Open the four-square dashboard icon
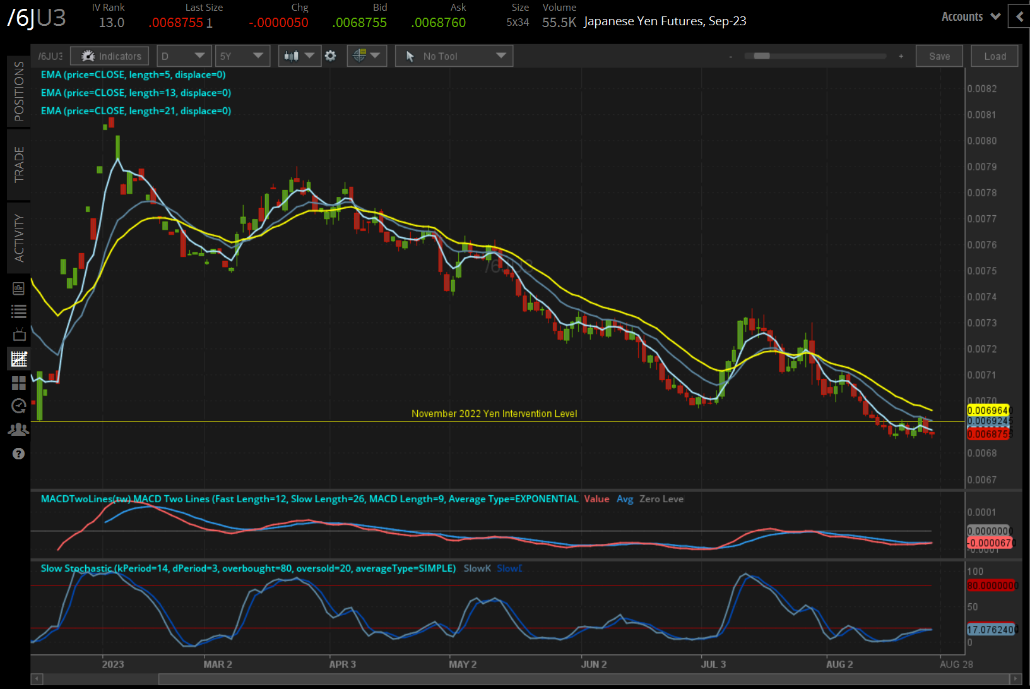The image size is (1030, 689). pos(18,383)
